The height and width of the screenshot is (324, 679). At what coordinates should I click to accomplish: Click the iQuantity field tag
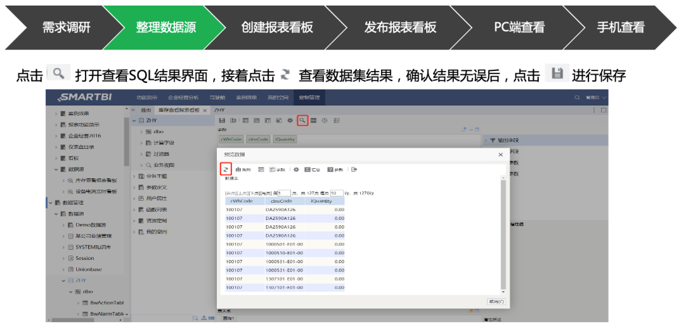[285, 139]
